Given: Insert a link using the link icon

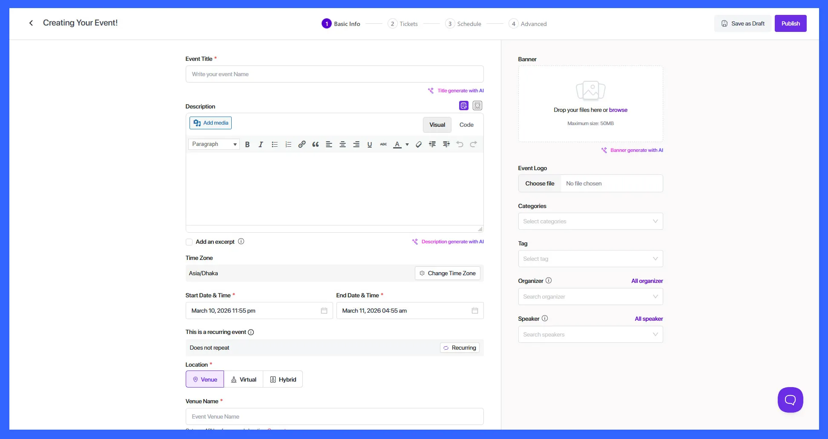Looking at the screenshot, I should coord(302,145).
